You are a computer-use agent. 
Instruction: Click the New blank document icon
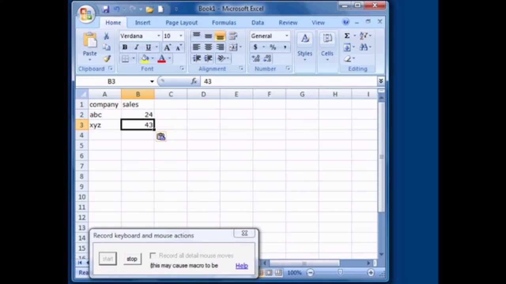pos(160,9)
